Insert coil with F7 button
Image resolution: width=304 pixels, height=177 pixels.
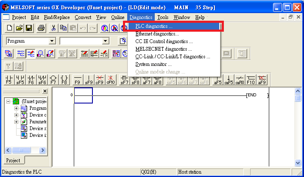(x=53, y=80)
